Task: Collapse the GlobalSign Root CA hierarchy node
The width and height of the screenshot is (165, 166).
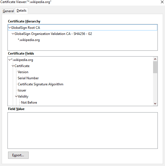Action: [9, 28]
